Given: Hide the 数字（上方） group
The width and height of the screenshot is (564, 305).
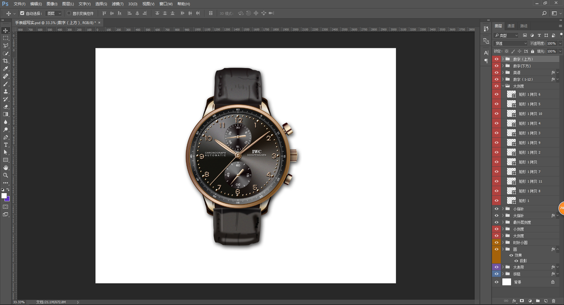Looking at the screenshot, I should click(496, 59).
